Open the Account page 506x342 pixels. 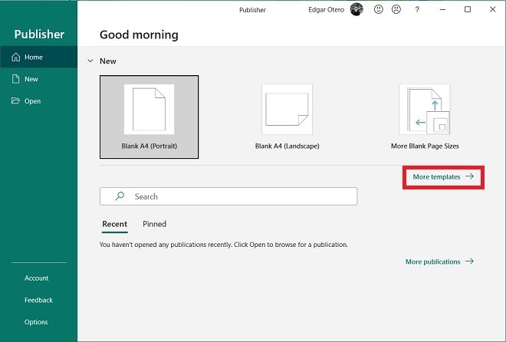click(36, 278)
